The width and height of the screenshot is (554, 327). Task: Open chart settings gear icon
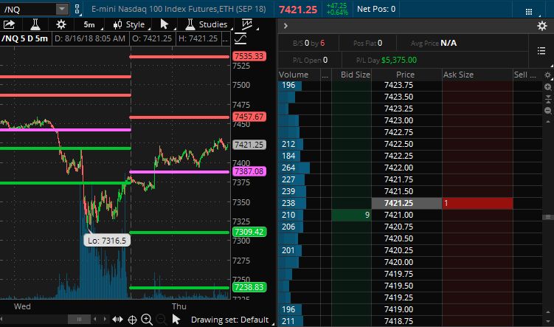[60, 24]
